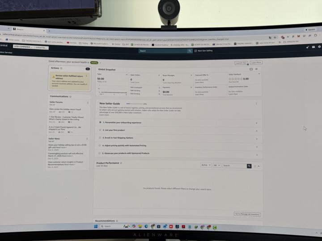Click the Global Snapshot collapse arrows icon
322x241 pixels.
click(x=257, y=69)
